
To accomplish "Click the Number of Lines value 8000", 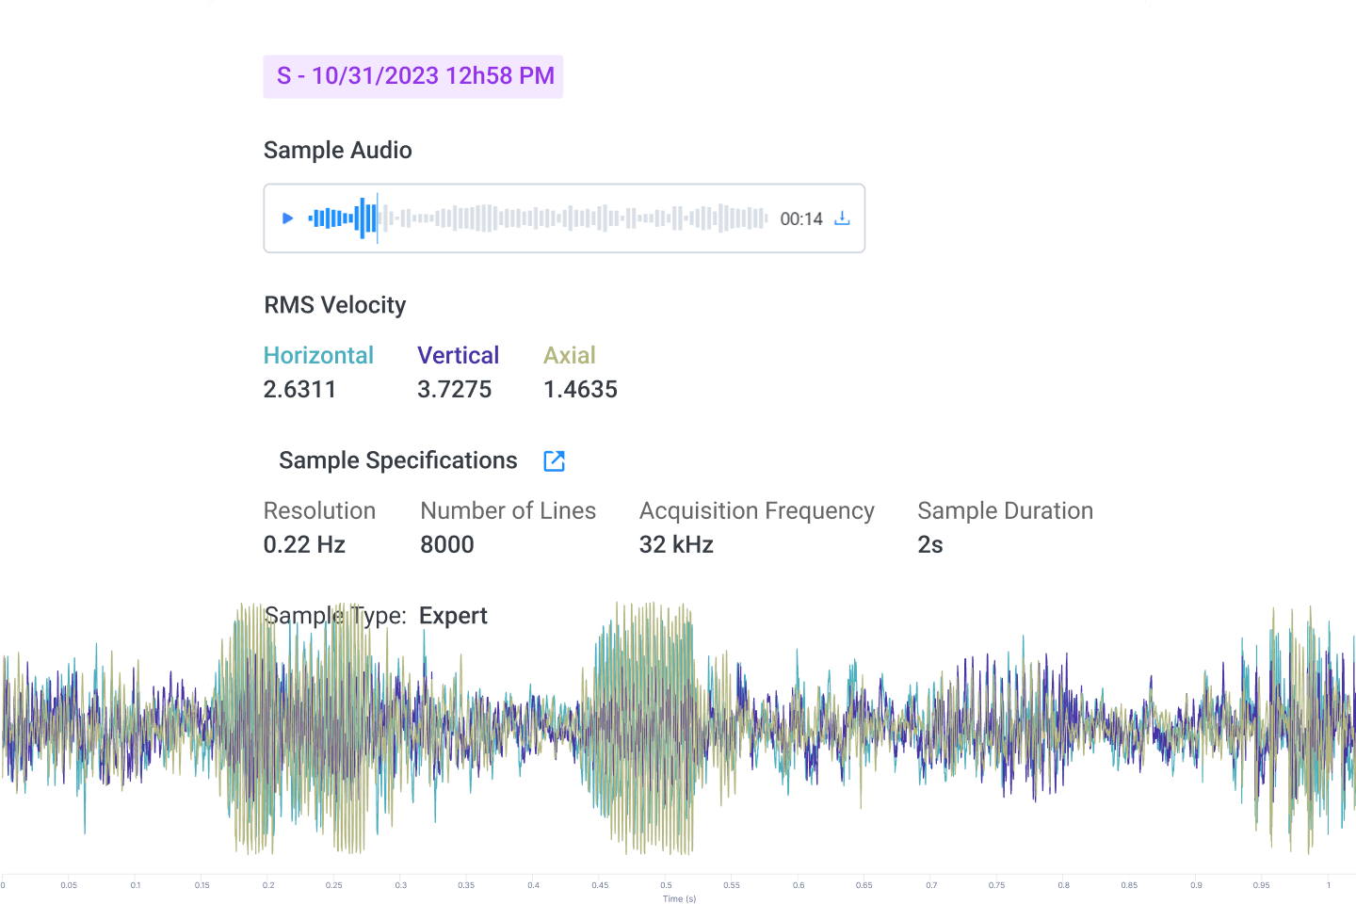I will [447, 544].
